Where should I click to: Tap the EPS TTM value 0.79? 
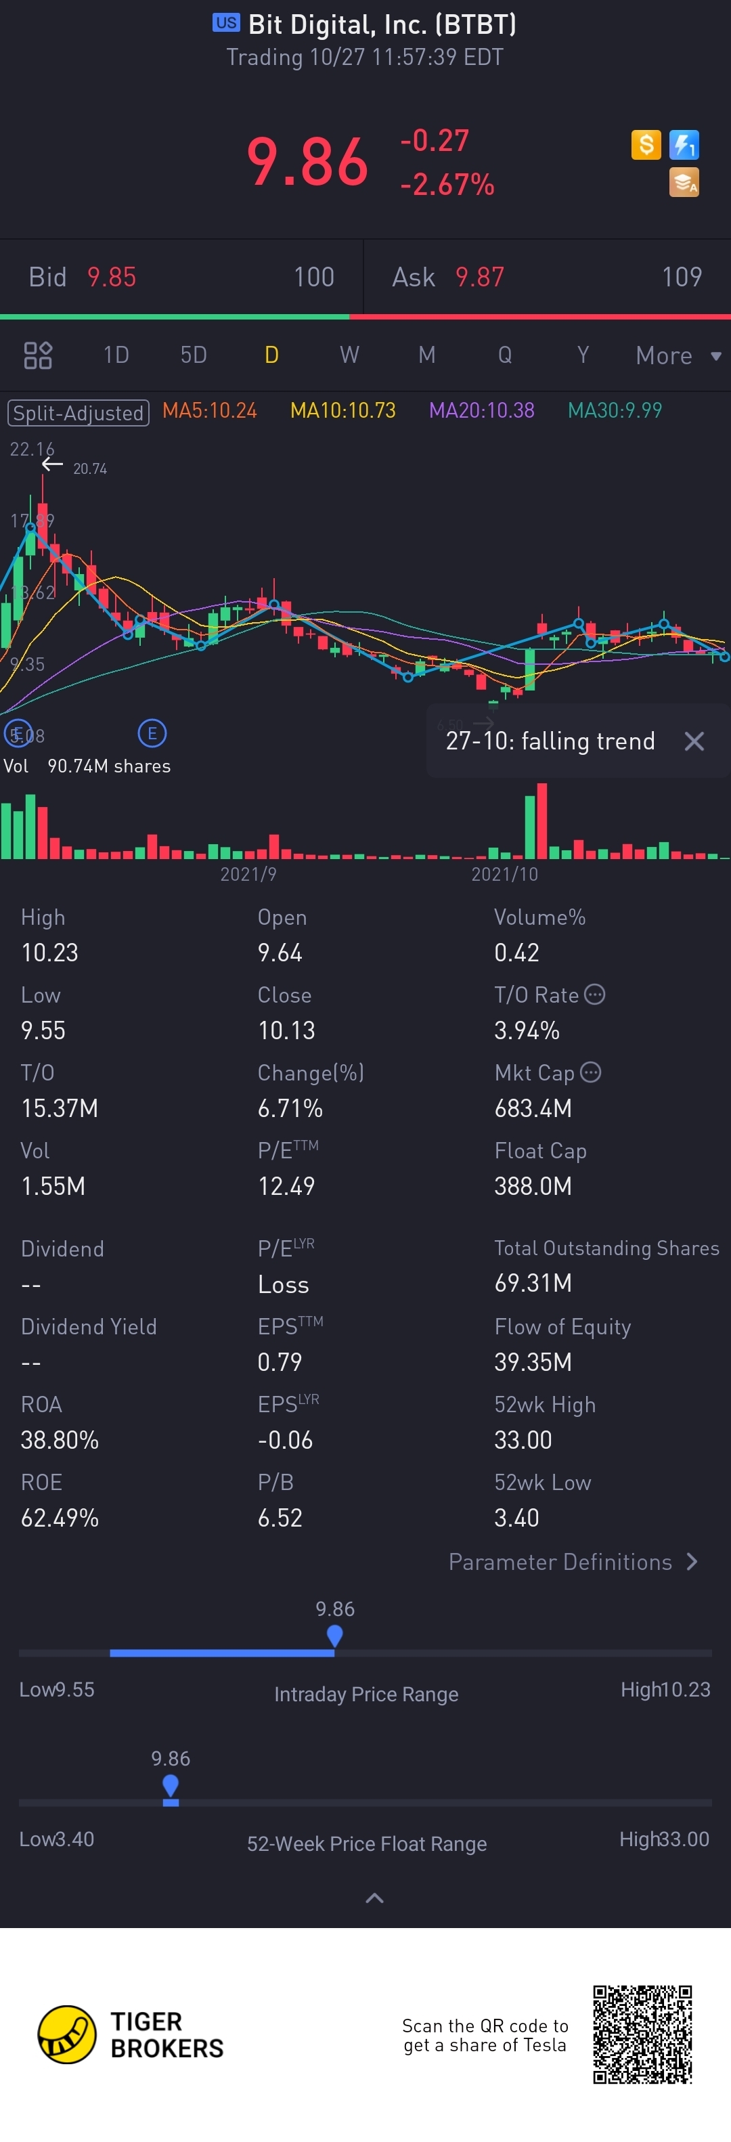tap(280, 1362)
